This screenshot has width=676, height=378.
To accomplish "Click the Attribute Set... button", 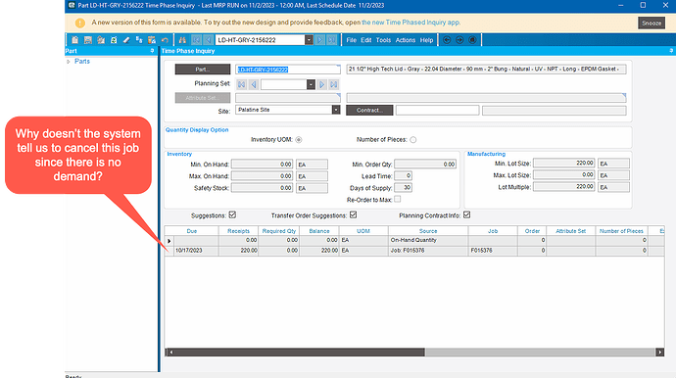I will tap(203, 98).
